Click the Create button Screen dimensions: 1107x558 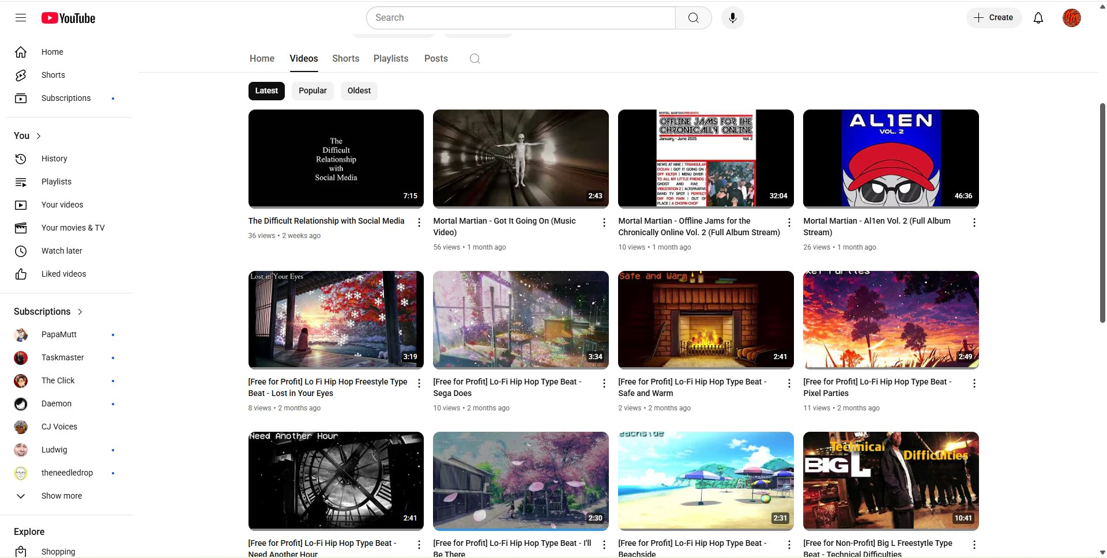(993, 18)
